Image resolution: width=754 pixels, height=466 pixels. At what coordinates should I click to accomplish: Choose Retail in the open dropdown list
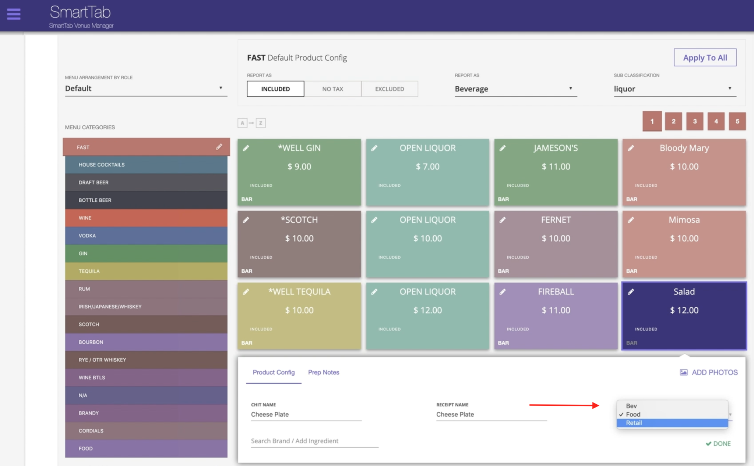634,423
